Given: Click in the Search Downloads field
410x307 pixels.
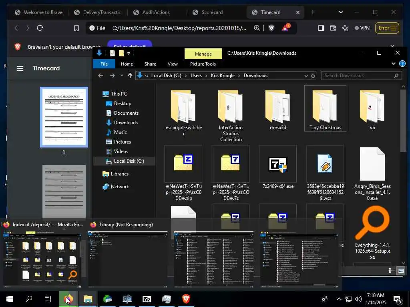Looking at the screenshot, I should (361, 76).
